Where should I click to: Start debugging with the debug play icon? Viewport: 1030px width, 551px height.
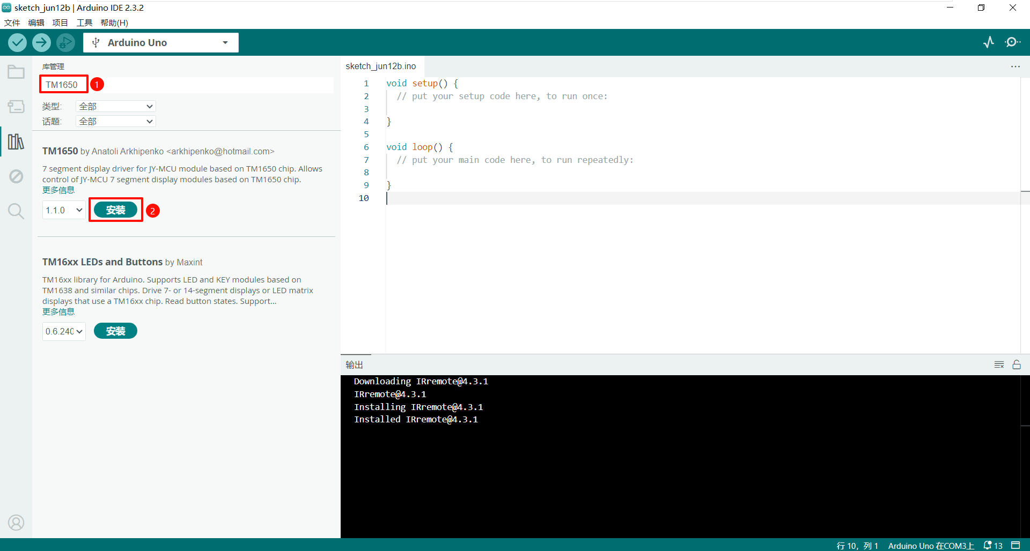pyautogui.click(x=65, y=42)
